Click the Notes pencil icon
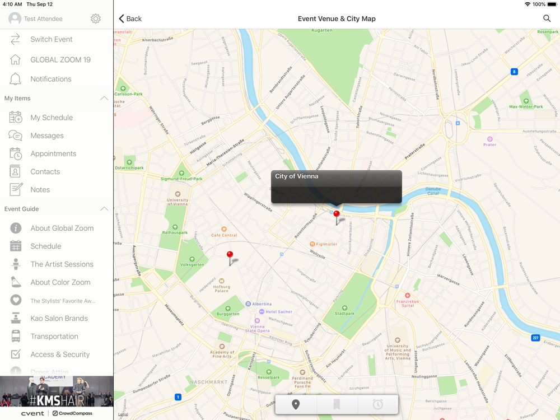Screen dimensions: 560x420 (x=16, y=189)
